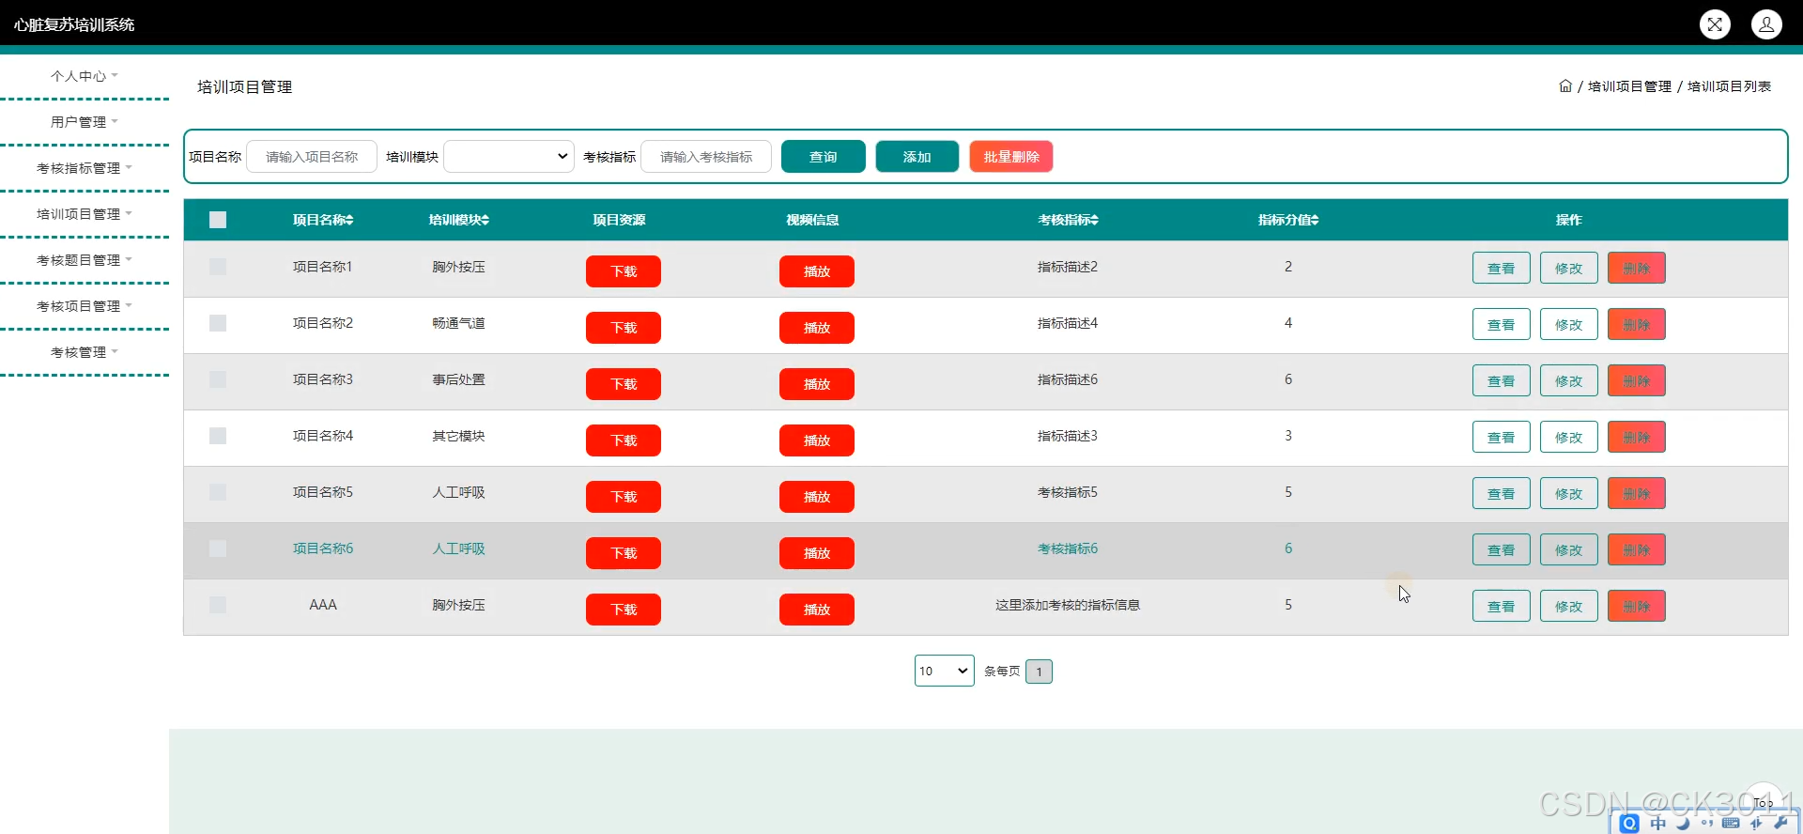Expand the 考核管理 sidebar menu
Viewport: 1803px width, 834px height.
point(85,352)
